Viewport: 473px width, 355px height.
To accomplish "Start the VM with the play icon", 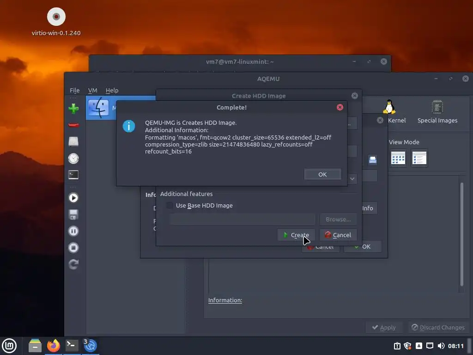I will point(73,198).
